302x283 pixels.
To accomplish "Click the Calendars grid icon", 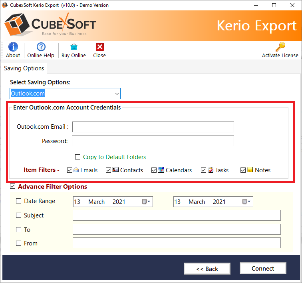I will point(161,170).
